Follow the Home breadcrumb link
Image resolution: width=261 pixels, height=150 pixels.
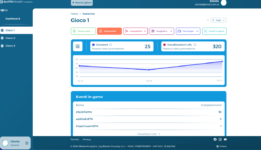click(x=74, y=14)
